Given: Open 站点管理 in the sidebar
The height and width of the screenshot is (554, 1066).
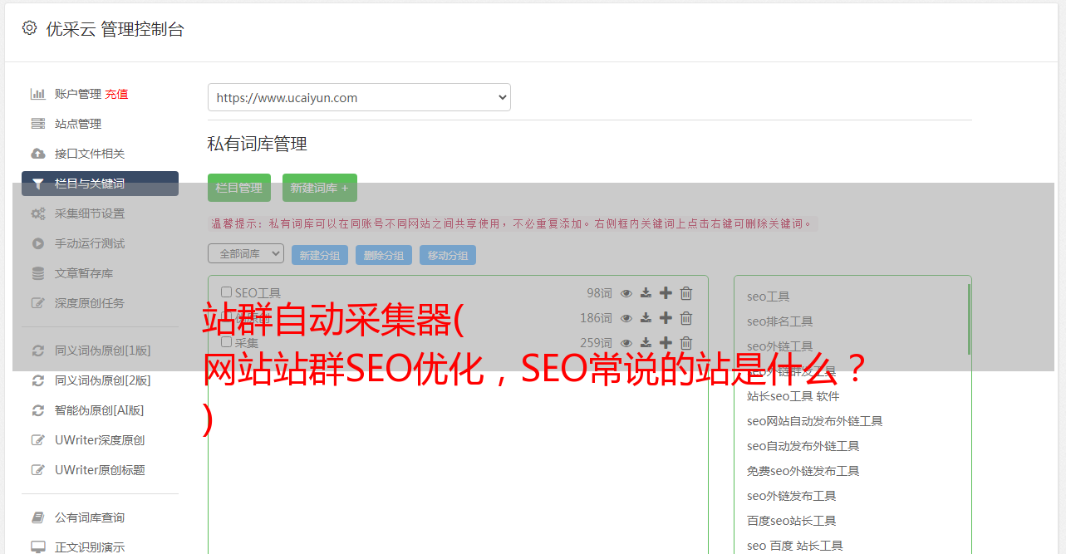Looking at the screenshot, I should [x=78, y=124].
